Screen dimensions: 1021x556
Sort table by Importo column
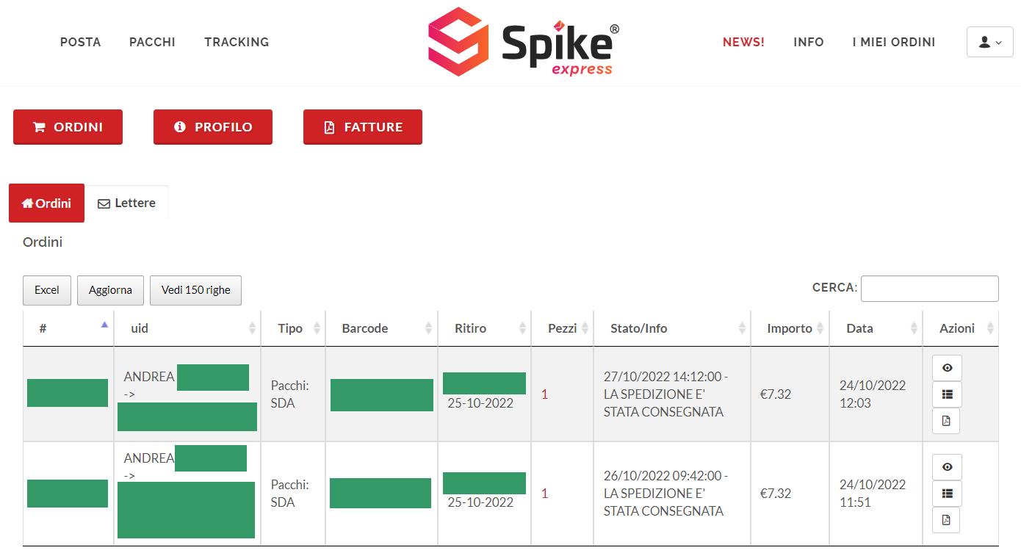click(790, 328)
